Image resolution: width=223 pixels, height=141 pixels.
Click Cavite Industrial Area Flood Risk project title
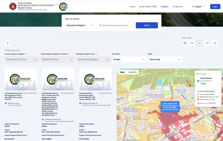tap(14, 96)
